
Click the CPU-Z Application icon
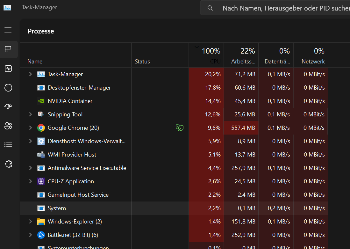pyautogui.click(x=41, y=181)
